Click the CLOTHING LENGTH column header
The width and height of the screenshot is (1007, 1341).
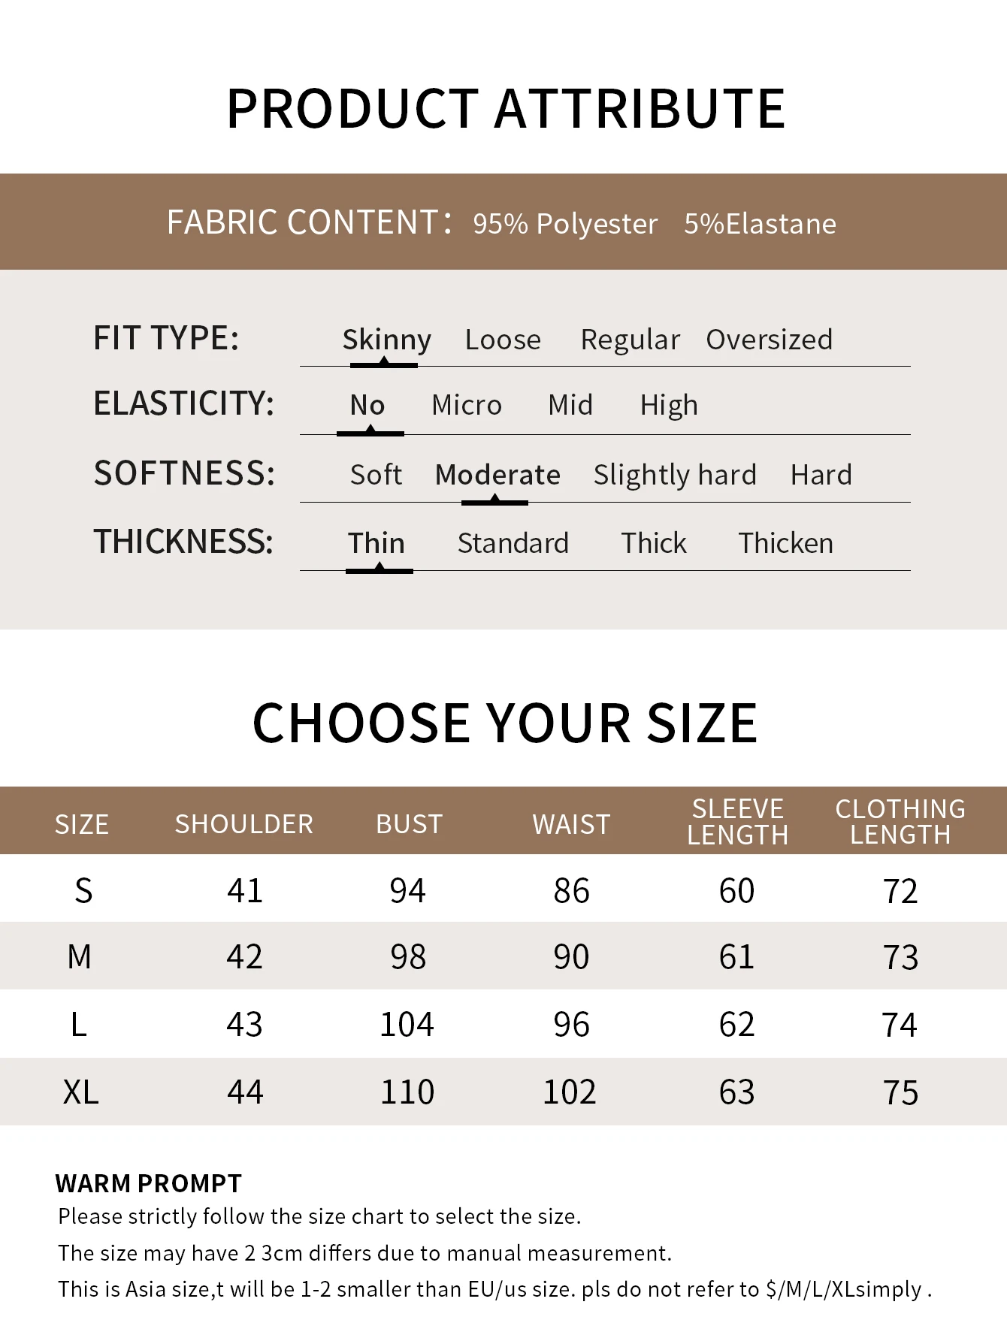900,822
